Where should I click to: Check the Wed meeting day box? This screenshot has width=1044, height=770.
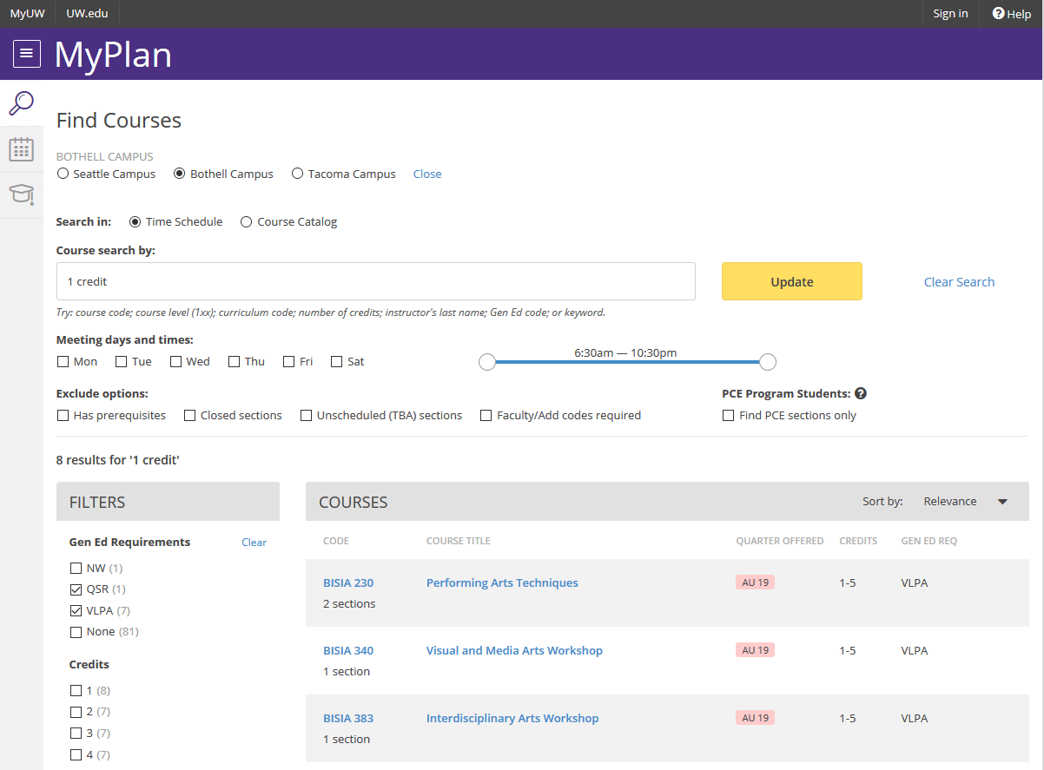pos(175,361)
